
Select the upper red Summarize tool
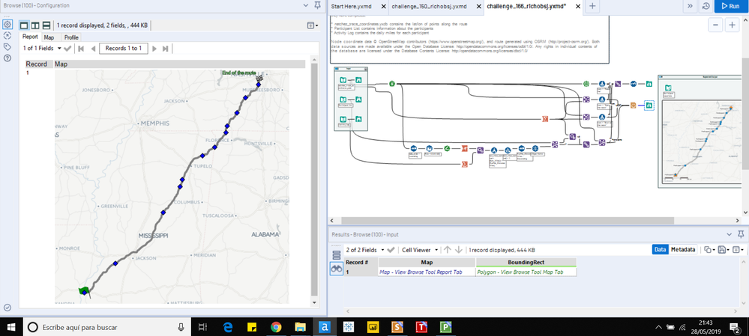(544, 119)
